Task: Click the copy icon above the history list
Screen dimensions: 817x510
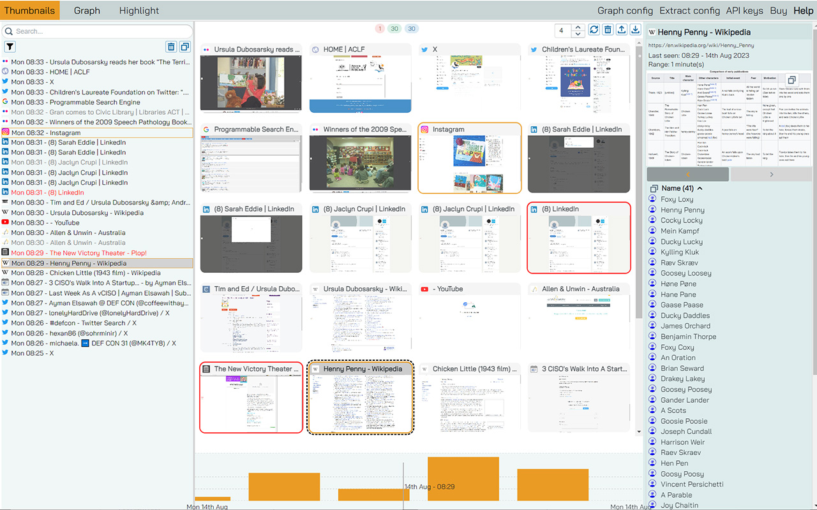Action: 184,47
